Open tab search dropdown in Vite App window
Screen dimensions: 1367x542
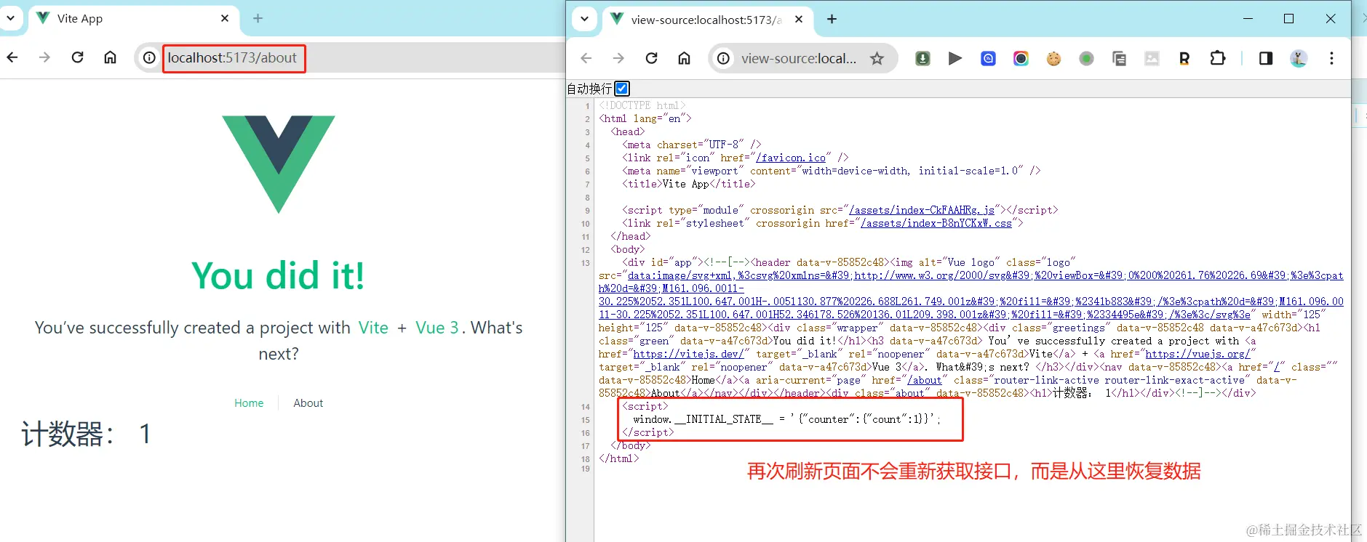coord(10,18)
